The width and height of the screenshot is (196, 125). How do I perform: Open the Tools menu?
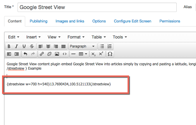120,37
